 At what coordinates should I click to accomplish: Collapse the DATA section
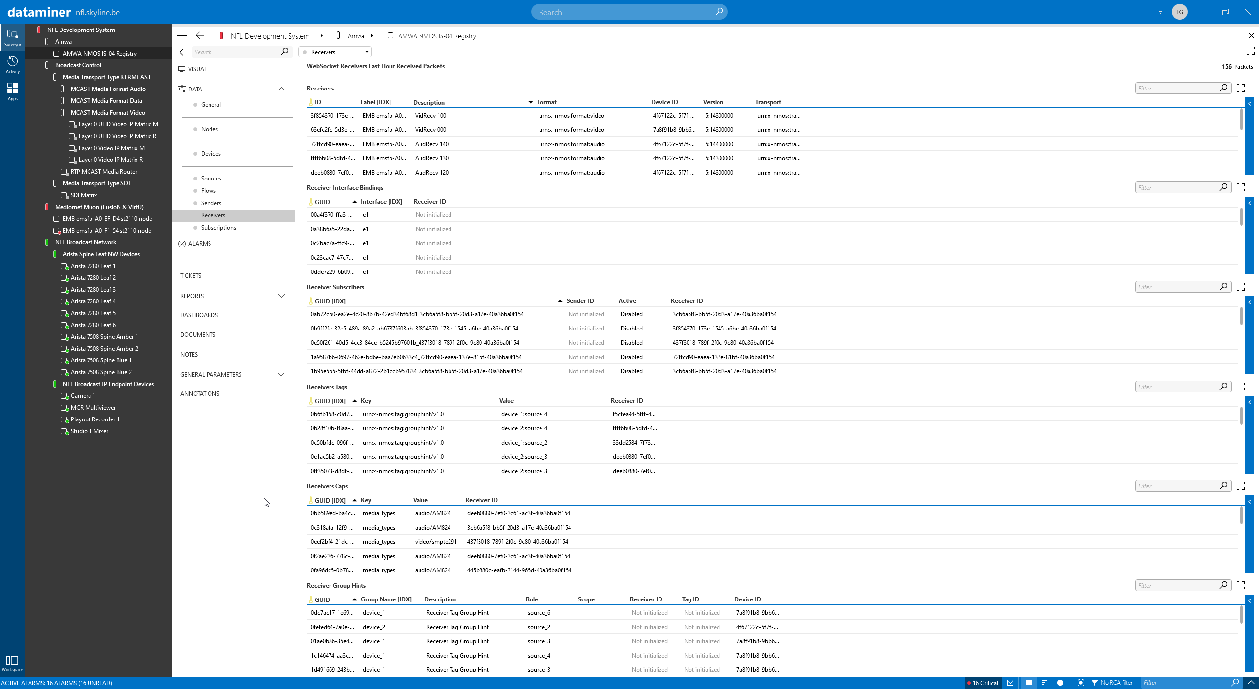[281, 89]
